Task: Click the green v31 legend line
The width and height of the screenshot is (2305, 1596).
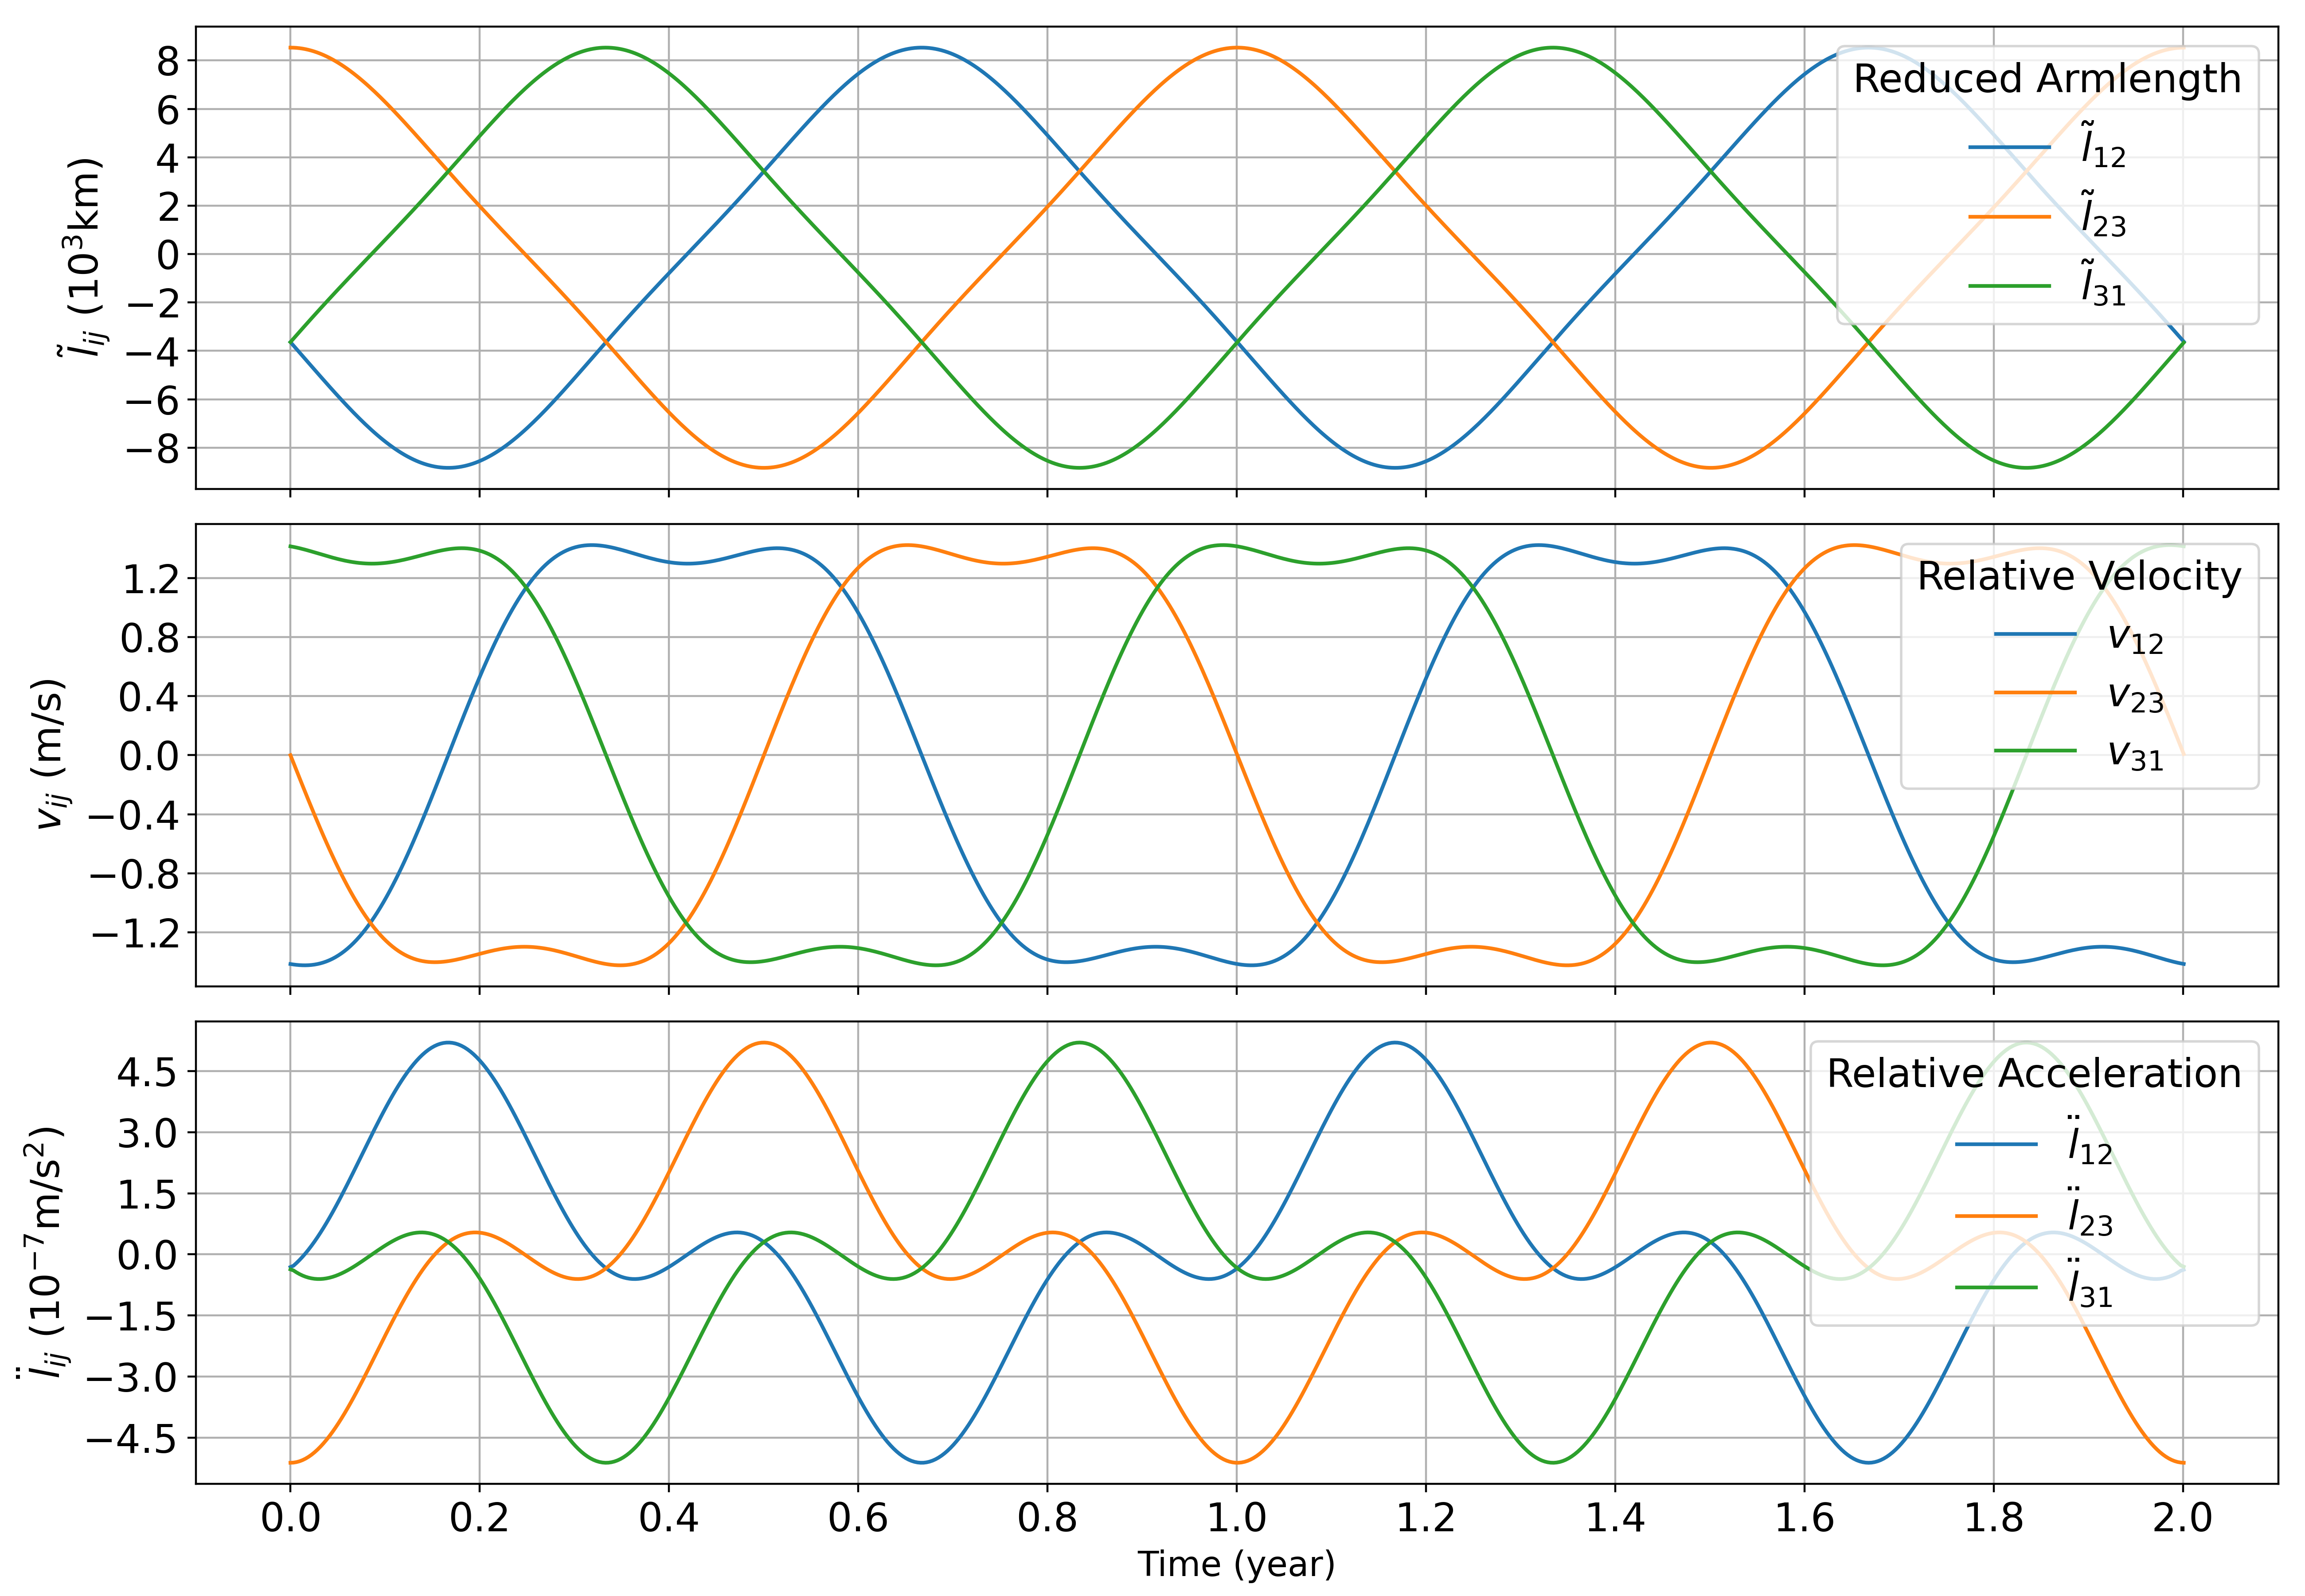Action: pyautogui.click(x=2035, y=751)
